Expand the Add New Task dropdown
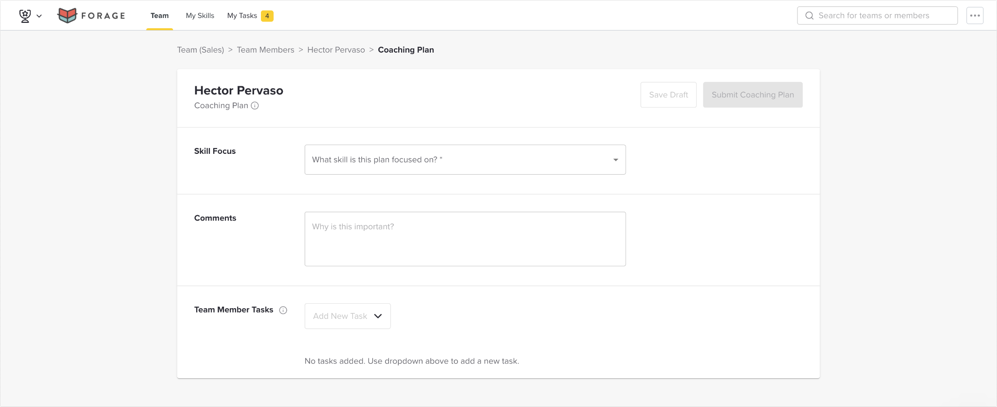997x407 pixels. click(x=348, y=316)
